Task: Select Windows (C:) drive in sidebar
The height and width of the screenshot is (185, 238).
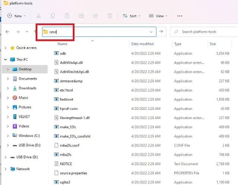Action: pos(29,135)
